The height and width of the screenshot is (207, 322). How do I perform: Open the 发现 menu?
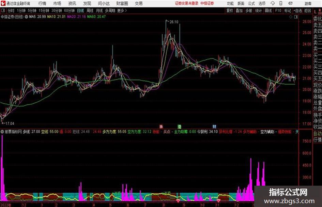(87, 3)
